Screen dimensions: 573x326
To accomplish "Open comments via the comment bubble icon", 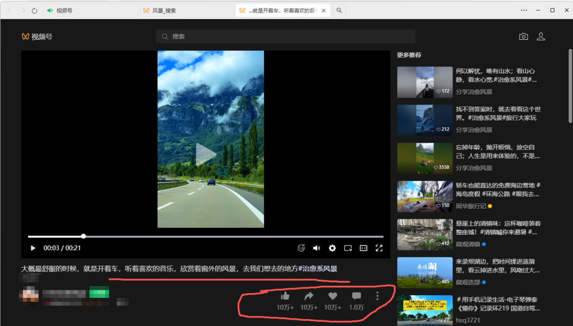I will (x=356, y=296).
